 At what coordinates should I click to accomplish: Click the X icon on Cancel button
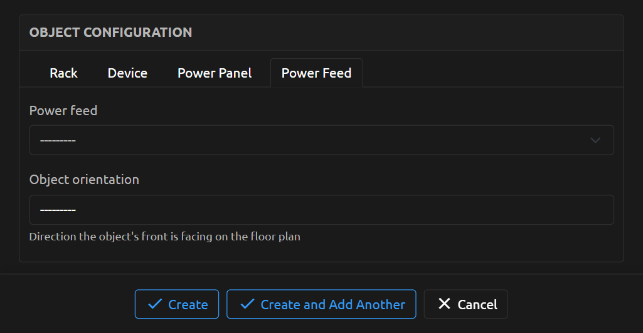coord(444,304)
